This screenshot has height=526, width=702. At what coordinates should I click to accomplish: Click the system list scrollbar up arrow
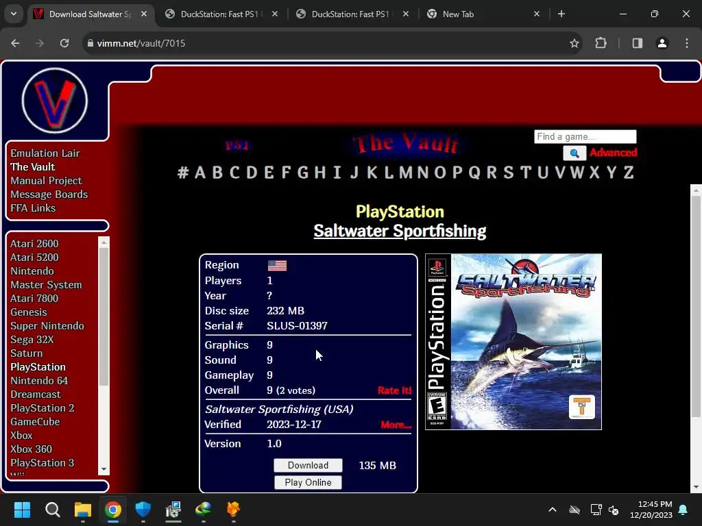[x=104, y=242]
